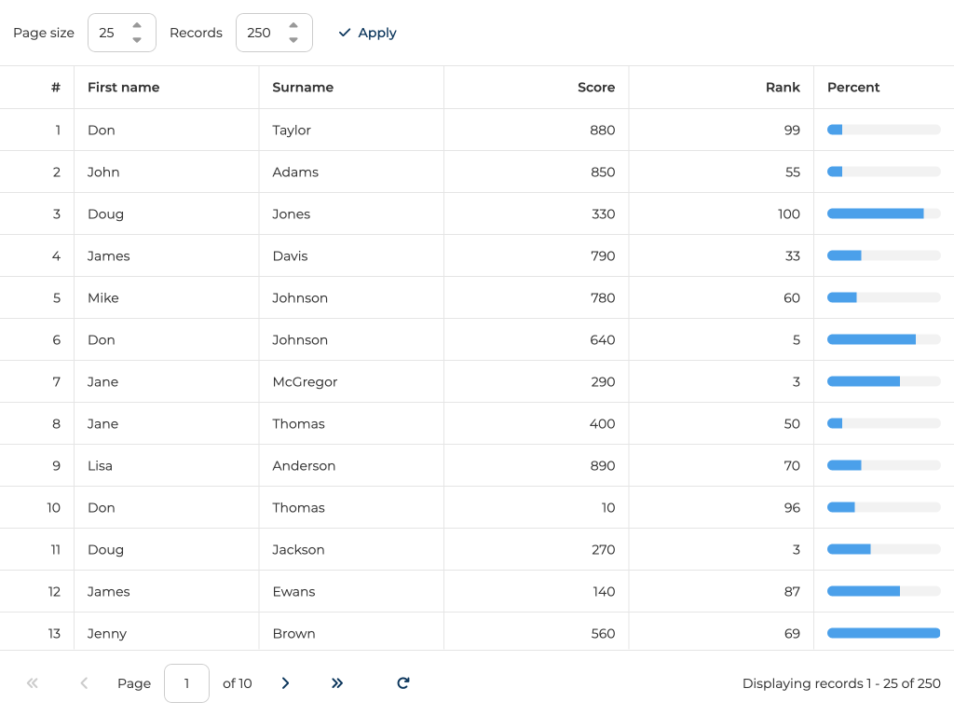Viewport: 954px width, 716px height.
Task: Focus the Page size input field
Action: [109, 33]
